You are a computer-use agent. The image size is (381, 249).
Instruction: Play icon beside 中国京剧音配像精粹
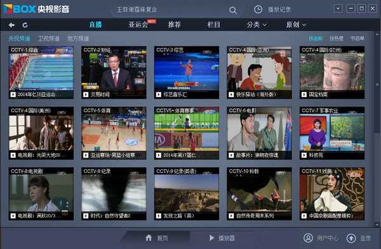coord(304,216)
